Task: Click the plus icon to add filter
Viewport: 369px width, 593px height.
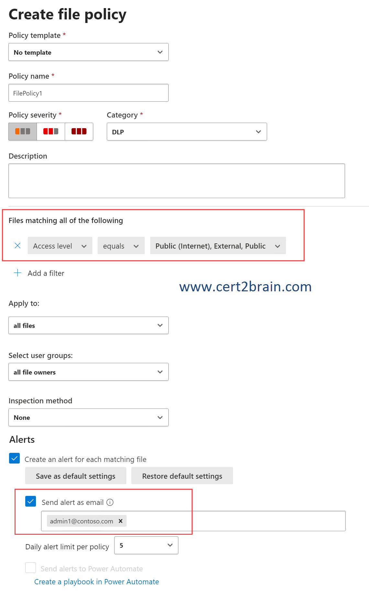Action: point(18,273)
